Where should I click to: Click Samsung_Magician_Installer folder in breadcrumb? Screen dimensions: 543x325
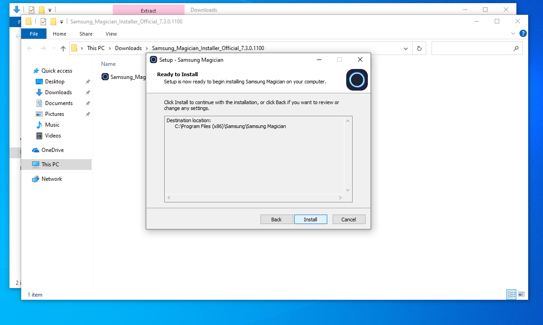pyautogui.click(x=208, y=48)
